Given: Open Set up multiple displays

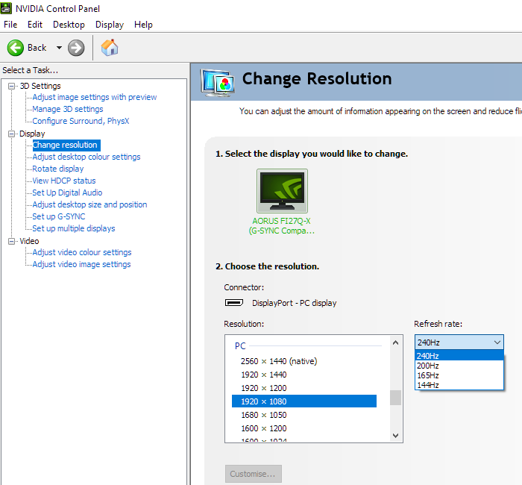Looking at the screenshot, I should (74, 228).
